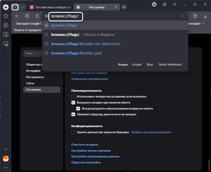
Task: Click the video play icon in sidebar
Action: click(6, 25)
